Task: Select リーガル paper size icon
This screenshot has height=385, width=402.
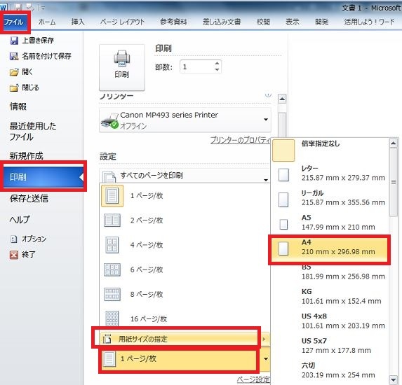Action: [283, 199]
